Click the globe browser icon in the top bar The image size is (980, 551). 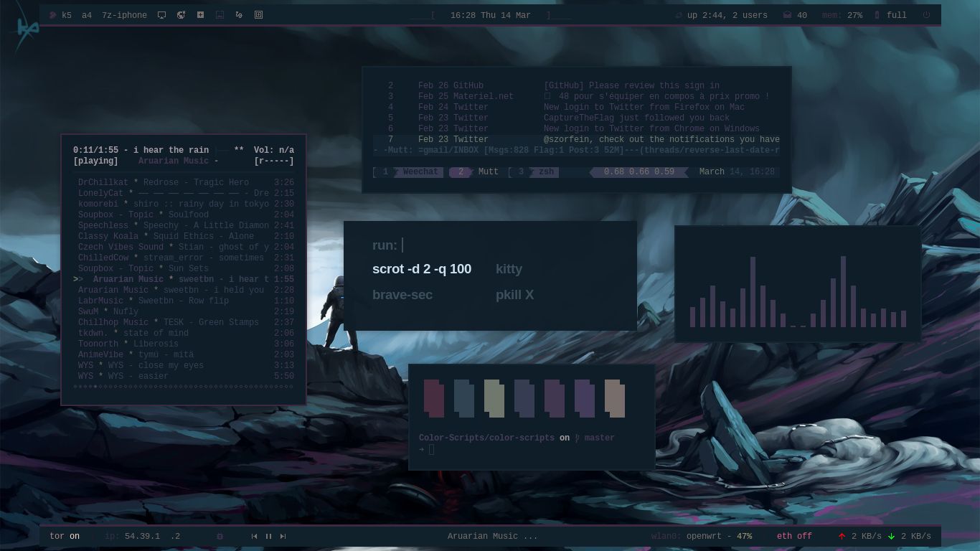182,15
